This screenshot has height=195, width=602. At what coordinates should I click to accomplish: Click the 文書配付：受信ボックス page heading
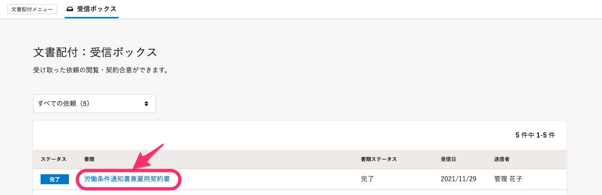click(95, 52)
